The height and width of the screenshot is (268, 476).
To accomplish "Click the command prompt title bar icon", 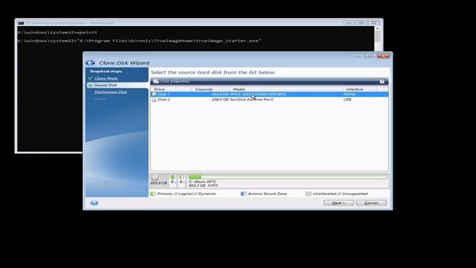I will [x=21, y=23].
